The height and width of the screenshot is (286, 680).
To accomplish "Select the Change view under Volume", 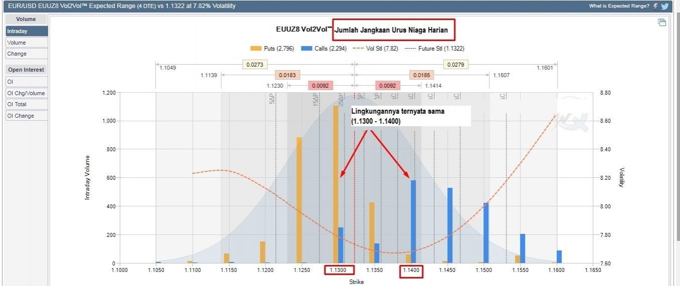I will pyautogui.click(x=27, y=54).
